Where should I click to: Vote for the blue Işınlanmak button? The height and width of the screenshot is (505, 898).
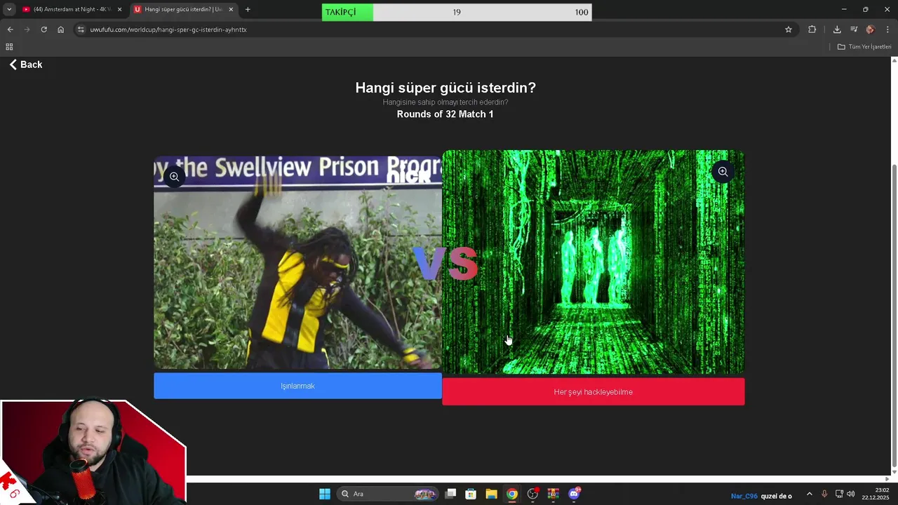coord(297,386)
